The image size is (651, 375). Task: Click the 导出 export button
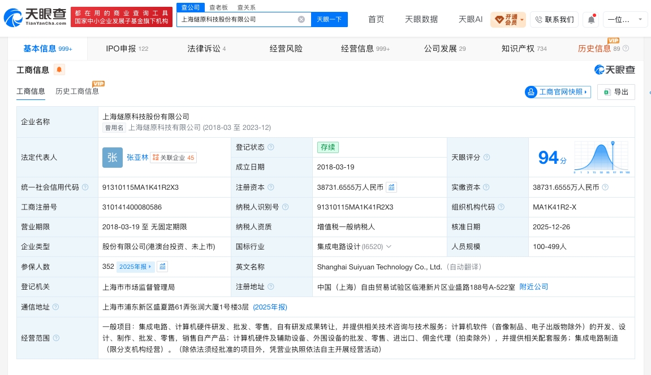(616, 92)
